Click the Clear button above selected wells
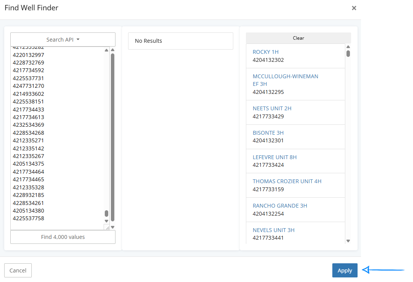Image resolution: width=413 pixels, height=282 pixels. coord(298,38)
